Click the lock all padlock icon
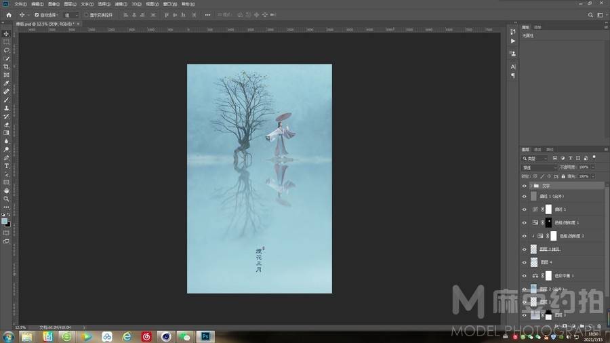 tap(563, 176)
